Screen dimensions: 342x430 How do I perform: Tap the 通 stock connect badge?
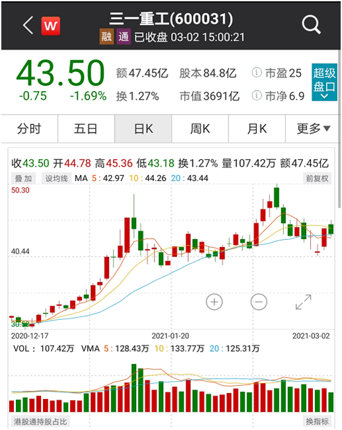coord(123,36)
